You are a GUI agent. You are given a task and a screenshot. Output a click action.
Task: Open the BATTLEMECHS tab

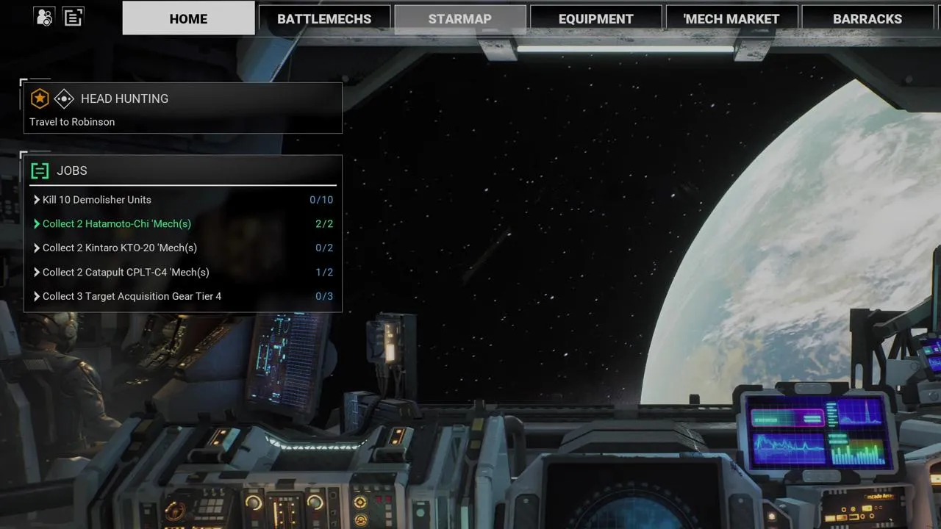[x=324, y=19]
